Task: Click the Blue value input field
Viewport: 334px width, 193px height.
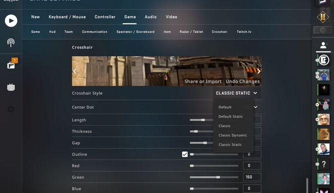Action: 252,188
